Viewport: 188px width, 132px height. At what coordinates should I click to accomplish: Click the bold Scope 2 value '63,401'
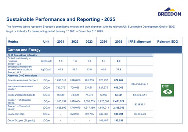tap(119, 95)
